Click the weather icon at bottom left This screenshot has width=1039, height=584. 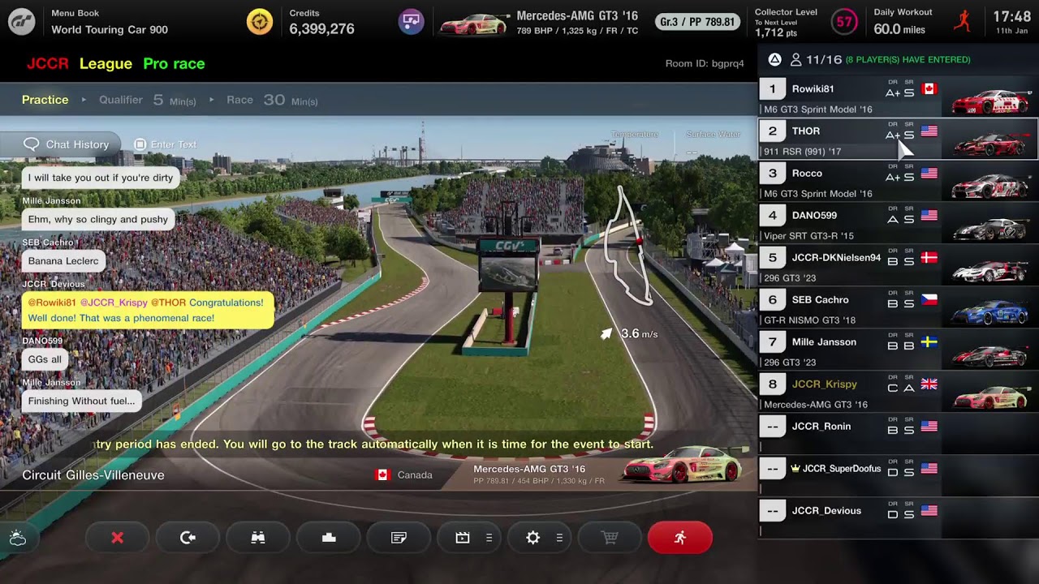pyautogui.click(x=18, y=538)
